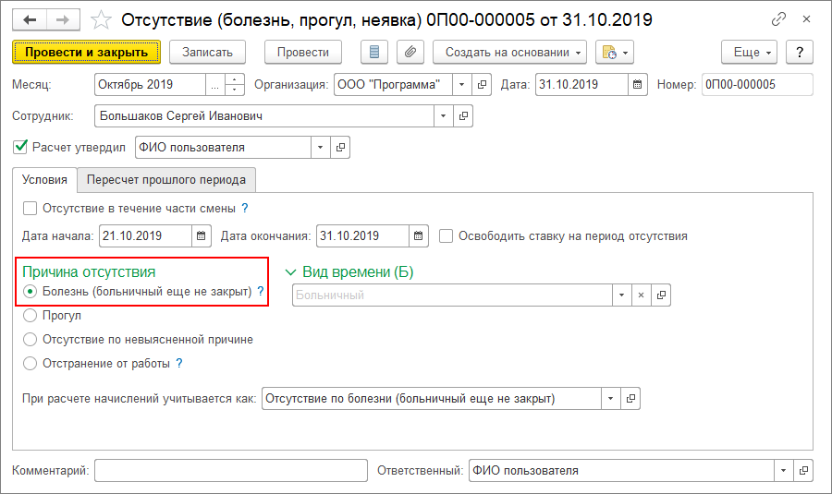Clear the Вид времени field with X
Image resolution: width=832 pixels, height=494 pixels.
click(641, 295)
